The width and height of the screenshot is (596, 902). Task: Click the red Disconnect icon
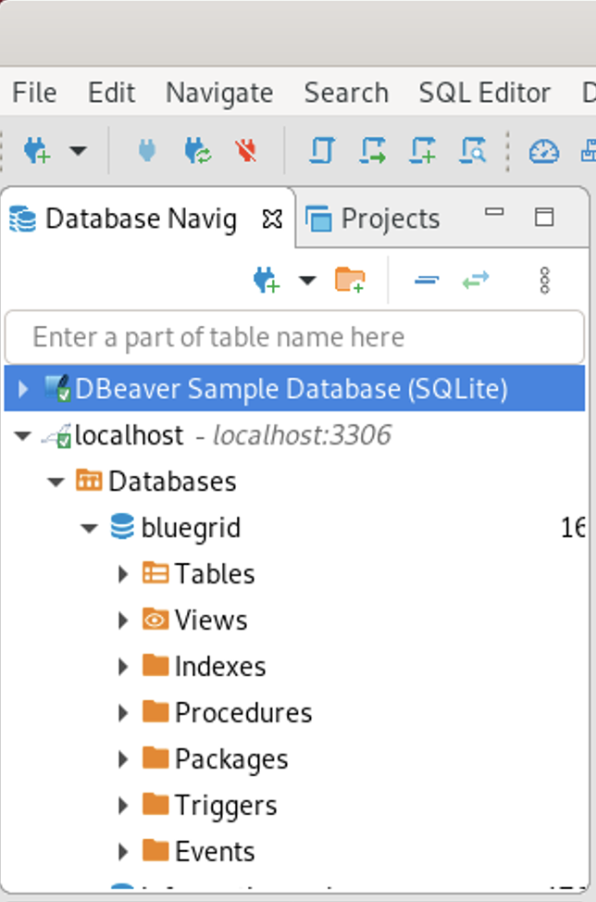click(x=246, y=151)
